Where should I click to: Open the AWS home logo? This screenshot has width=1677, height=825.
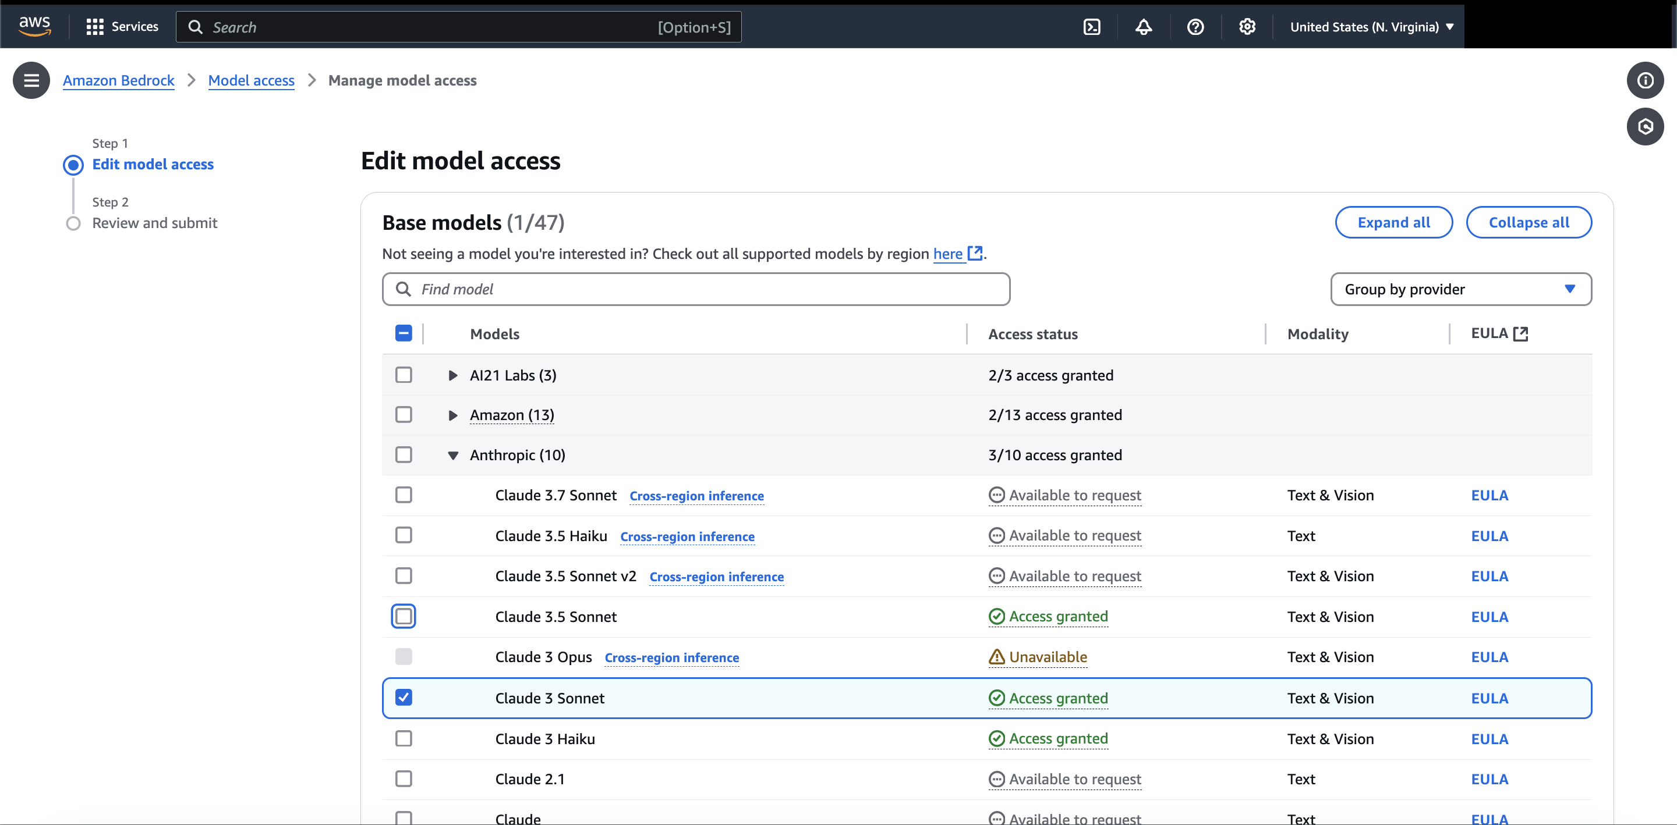[x=34, y=26]
